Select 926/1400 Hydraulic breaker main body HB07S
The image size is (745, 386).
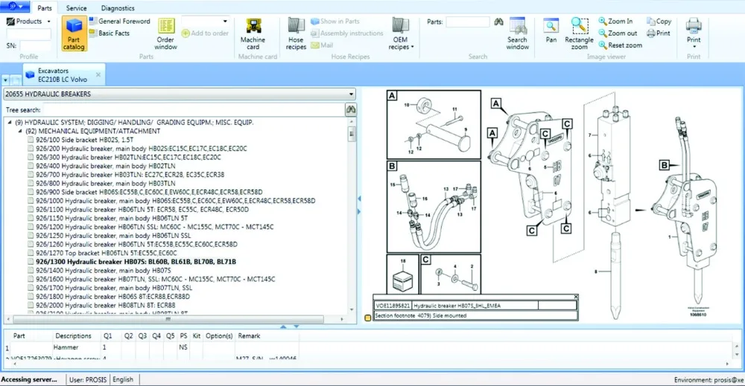click(x=103, y=270)
